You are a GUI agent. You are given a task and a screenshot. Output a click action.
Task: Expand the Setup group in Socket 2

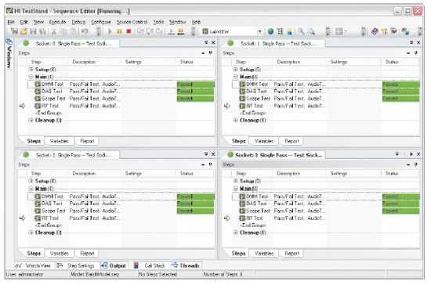[x=31, y=181]
